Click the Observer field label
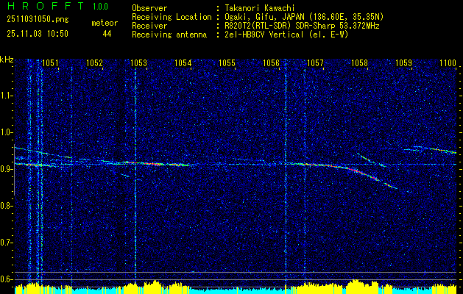This screenshot has height=294, width=463. 149,8
